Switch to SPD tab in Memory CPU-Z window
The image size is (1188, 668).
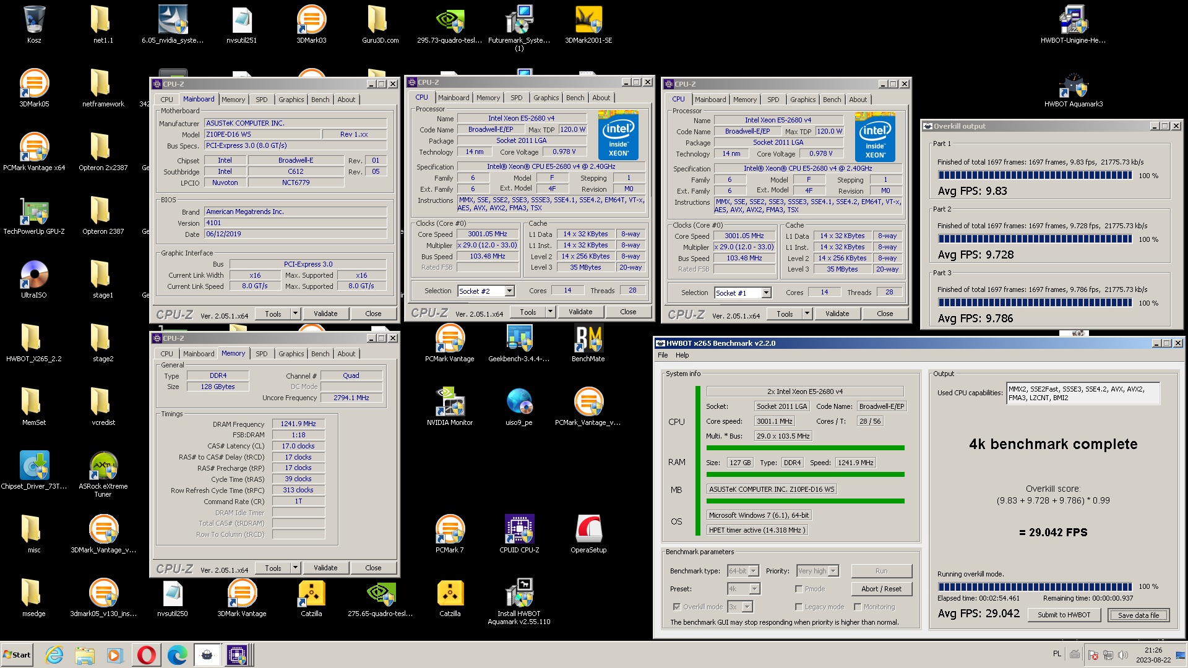262,354
